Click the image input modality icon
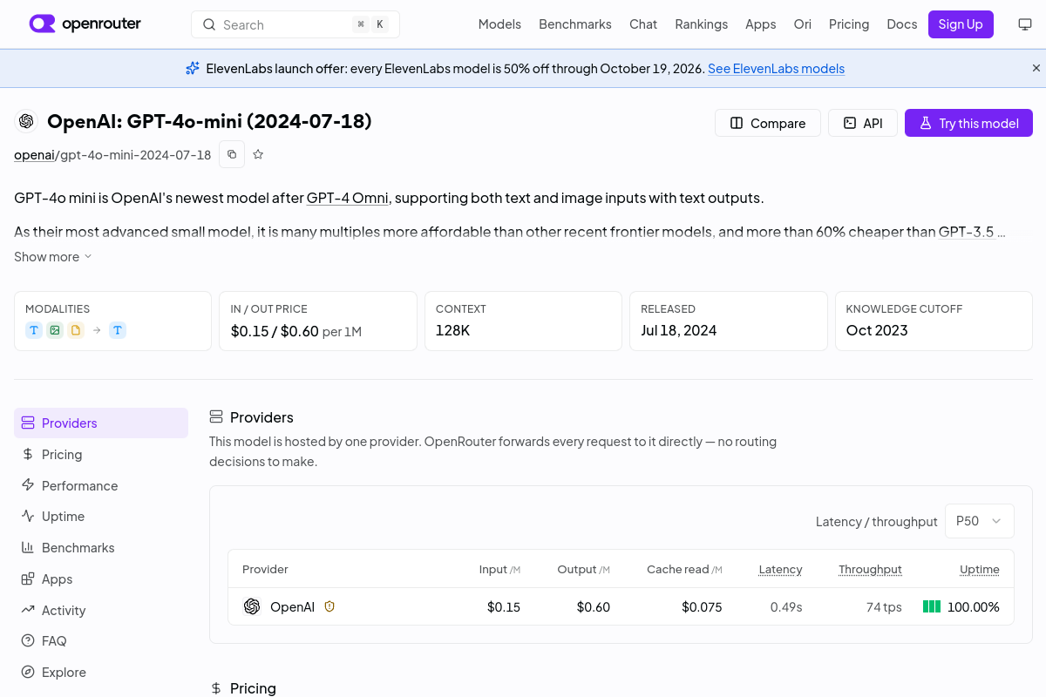This screenshot has width=1046, height=697. (x=55, y=330)
